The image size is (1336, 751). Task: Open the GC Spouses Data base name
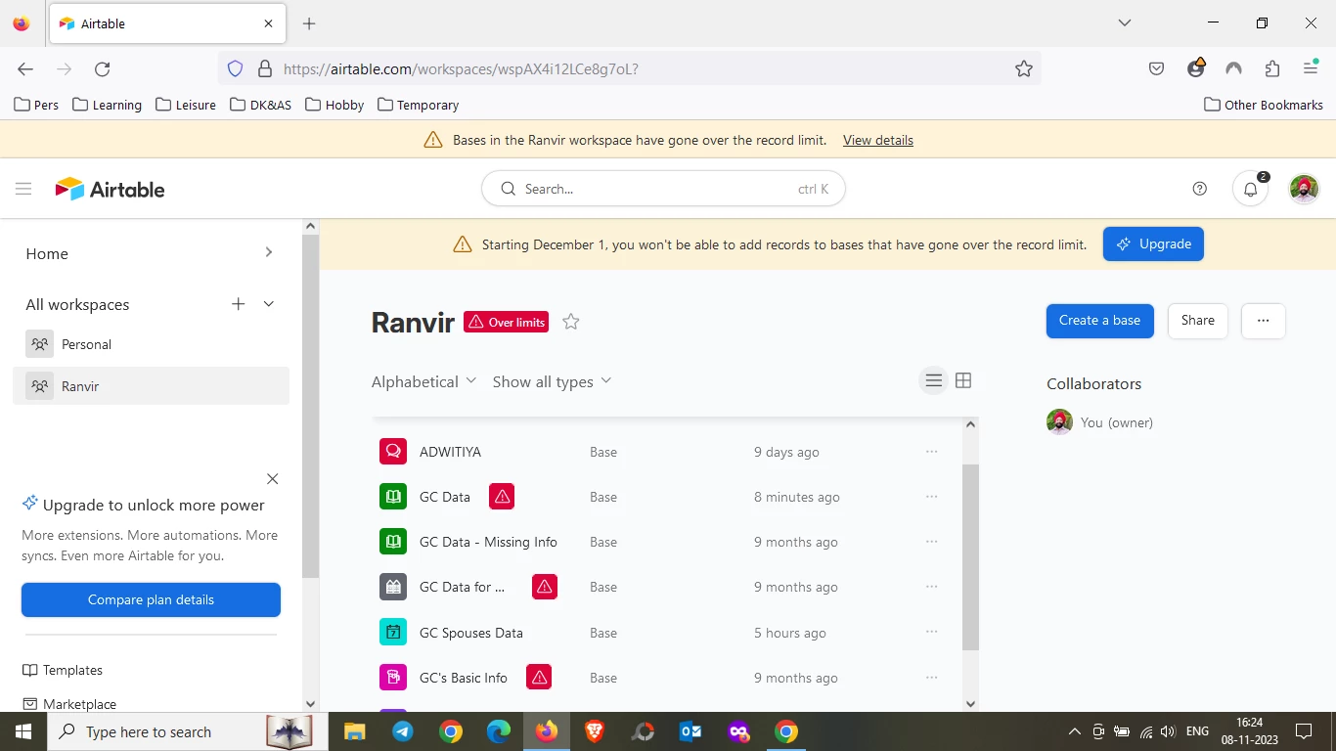471,633
